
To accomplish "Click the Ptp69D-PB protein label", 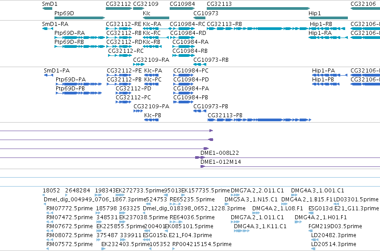I will [70, 88].
